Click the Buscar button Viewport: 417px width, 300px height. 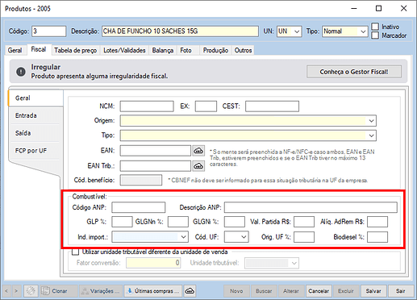[x=264, y=291]
